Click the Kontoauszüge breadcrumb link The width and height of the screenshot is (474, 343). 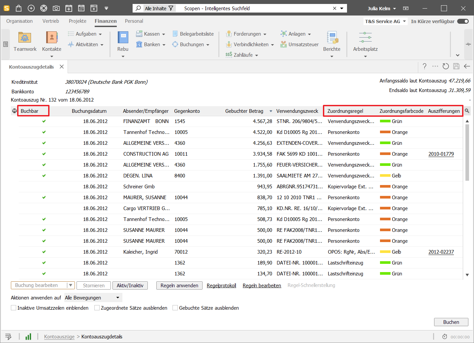[x=59, y=337]
